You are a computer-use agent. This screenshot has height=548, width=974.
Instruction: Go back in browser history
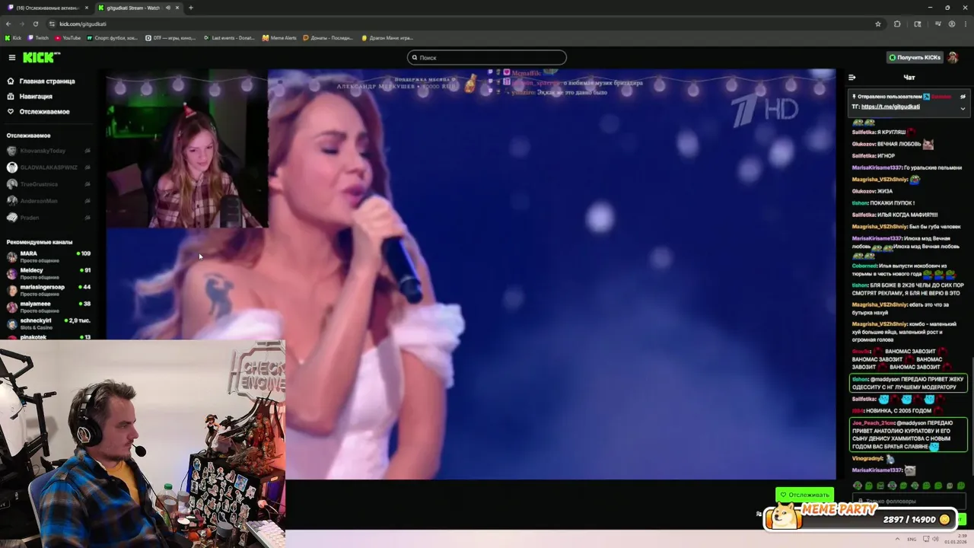coord(8,24)
